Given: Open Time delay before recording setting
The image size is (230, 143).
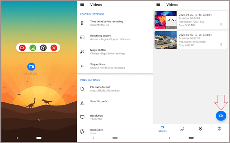Looking at the screenshot, I should pyautogui.click(x=115, y=23).
